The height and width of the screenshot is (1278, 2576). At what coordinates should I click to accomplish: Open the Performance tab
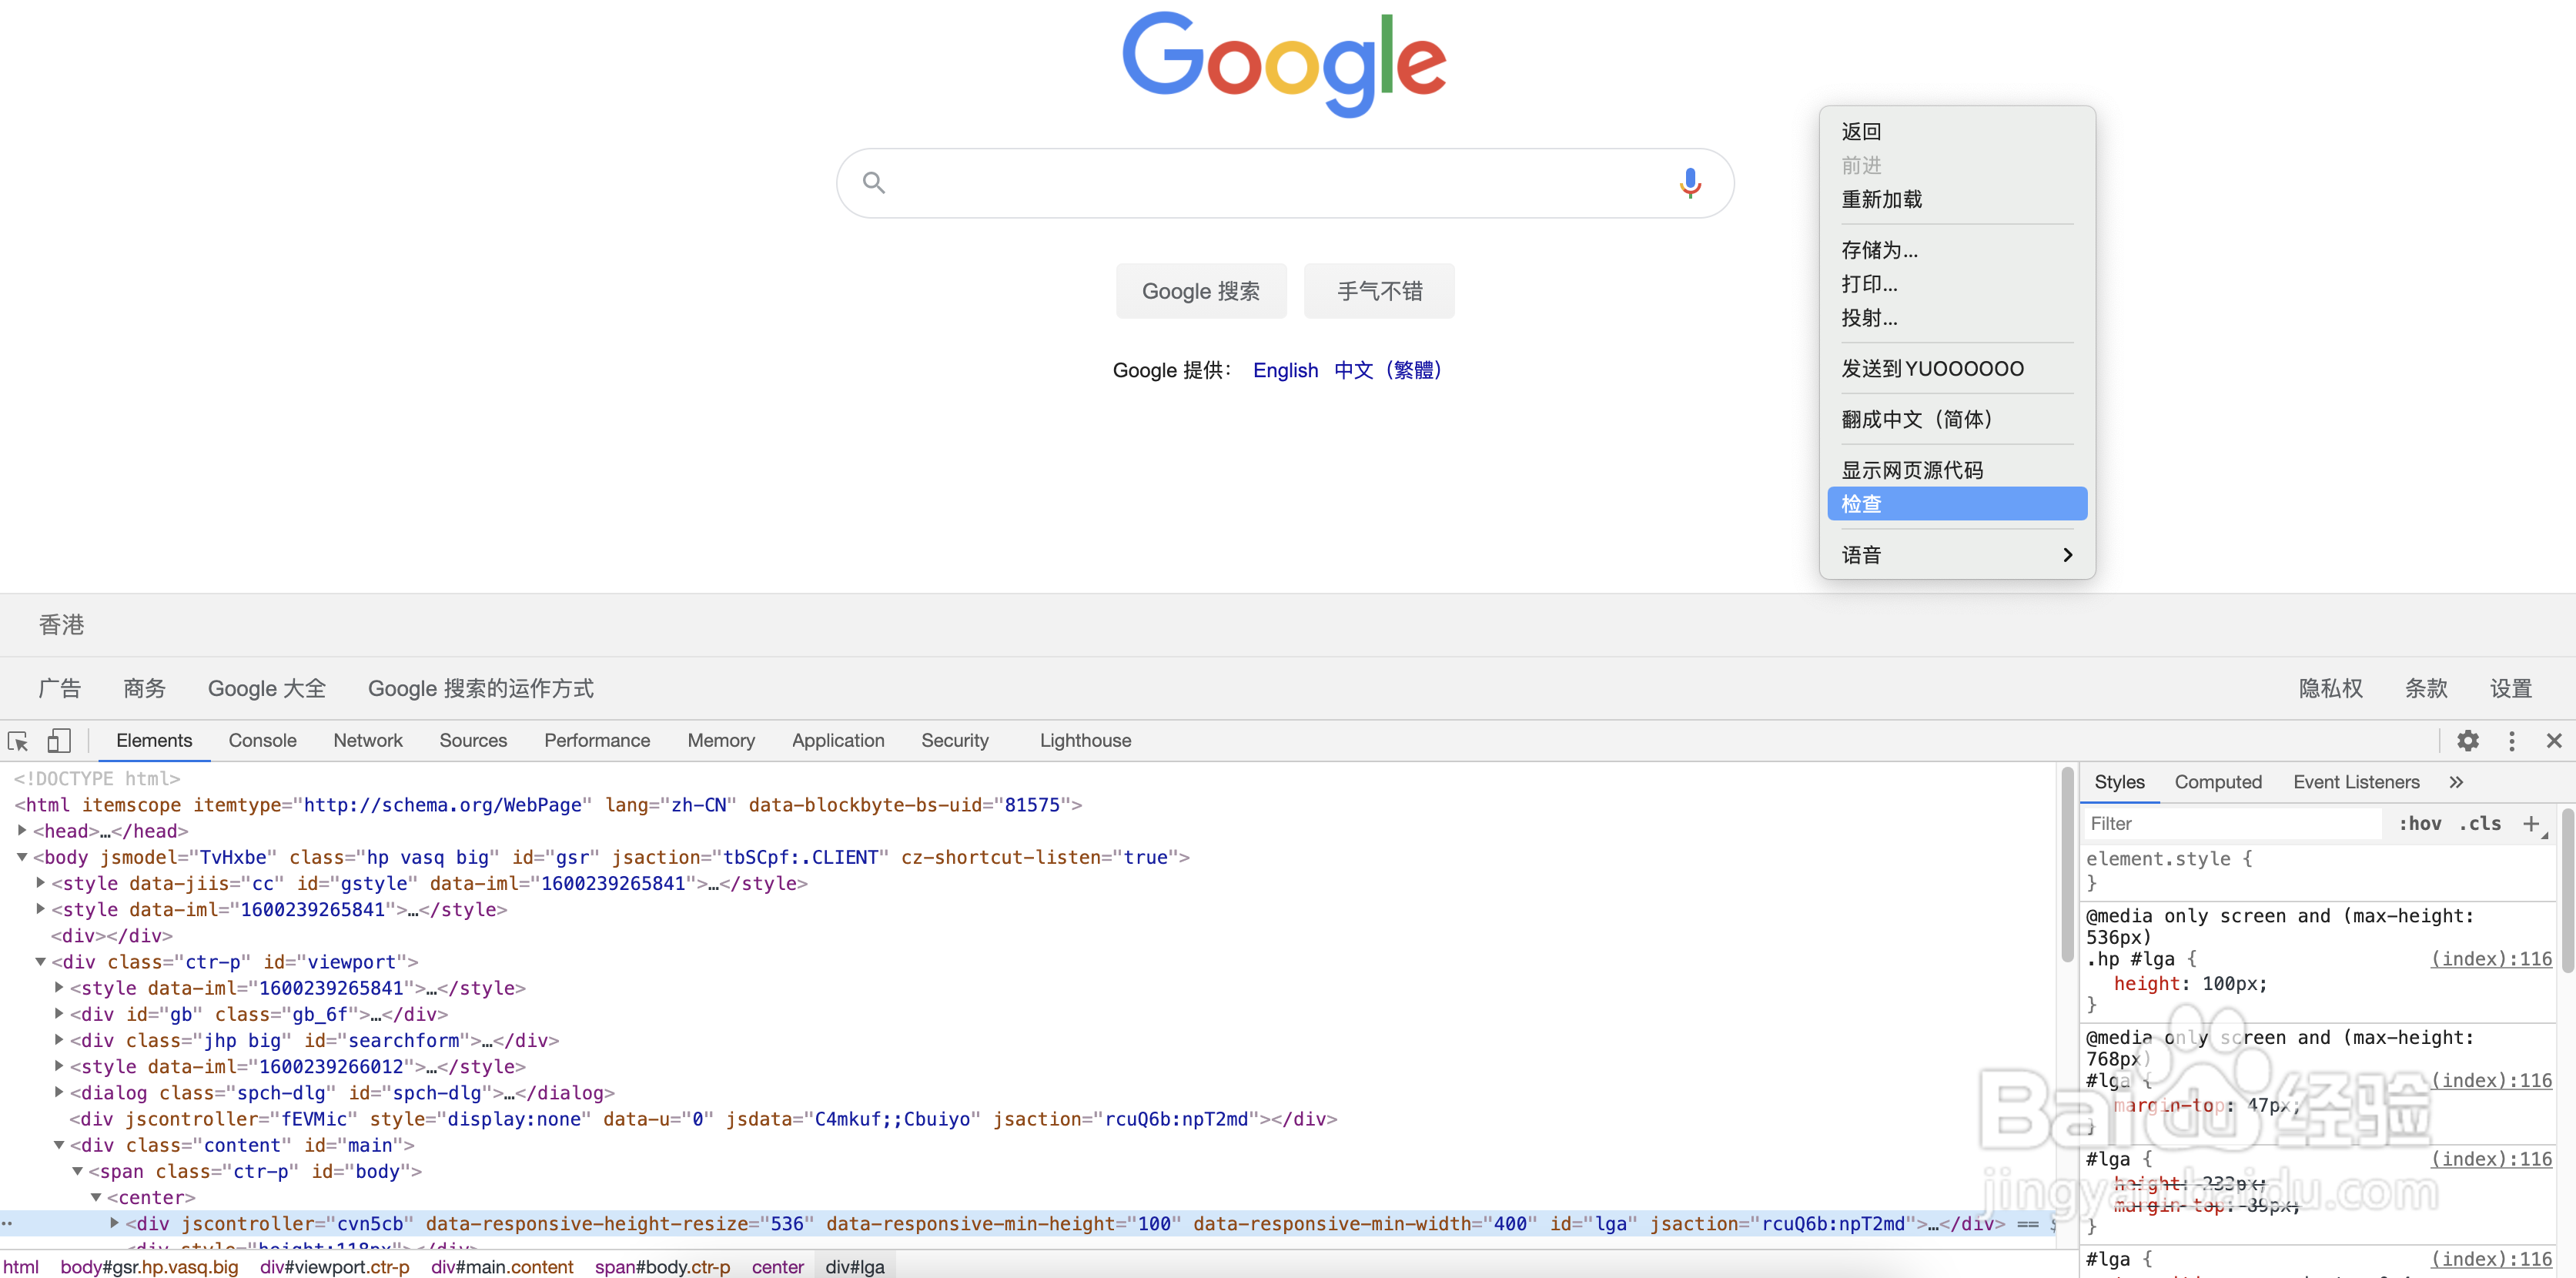click(597, 741)
